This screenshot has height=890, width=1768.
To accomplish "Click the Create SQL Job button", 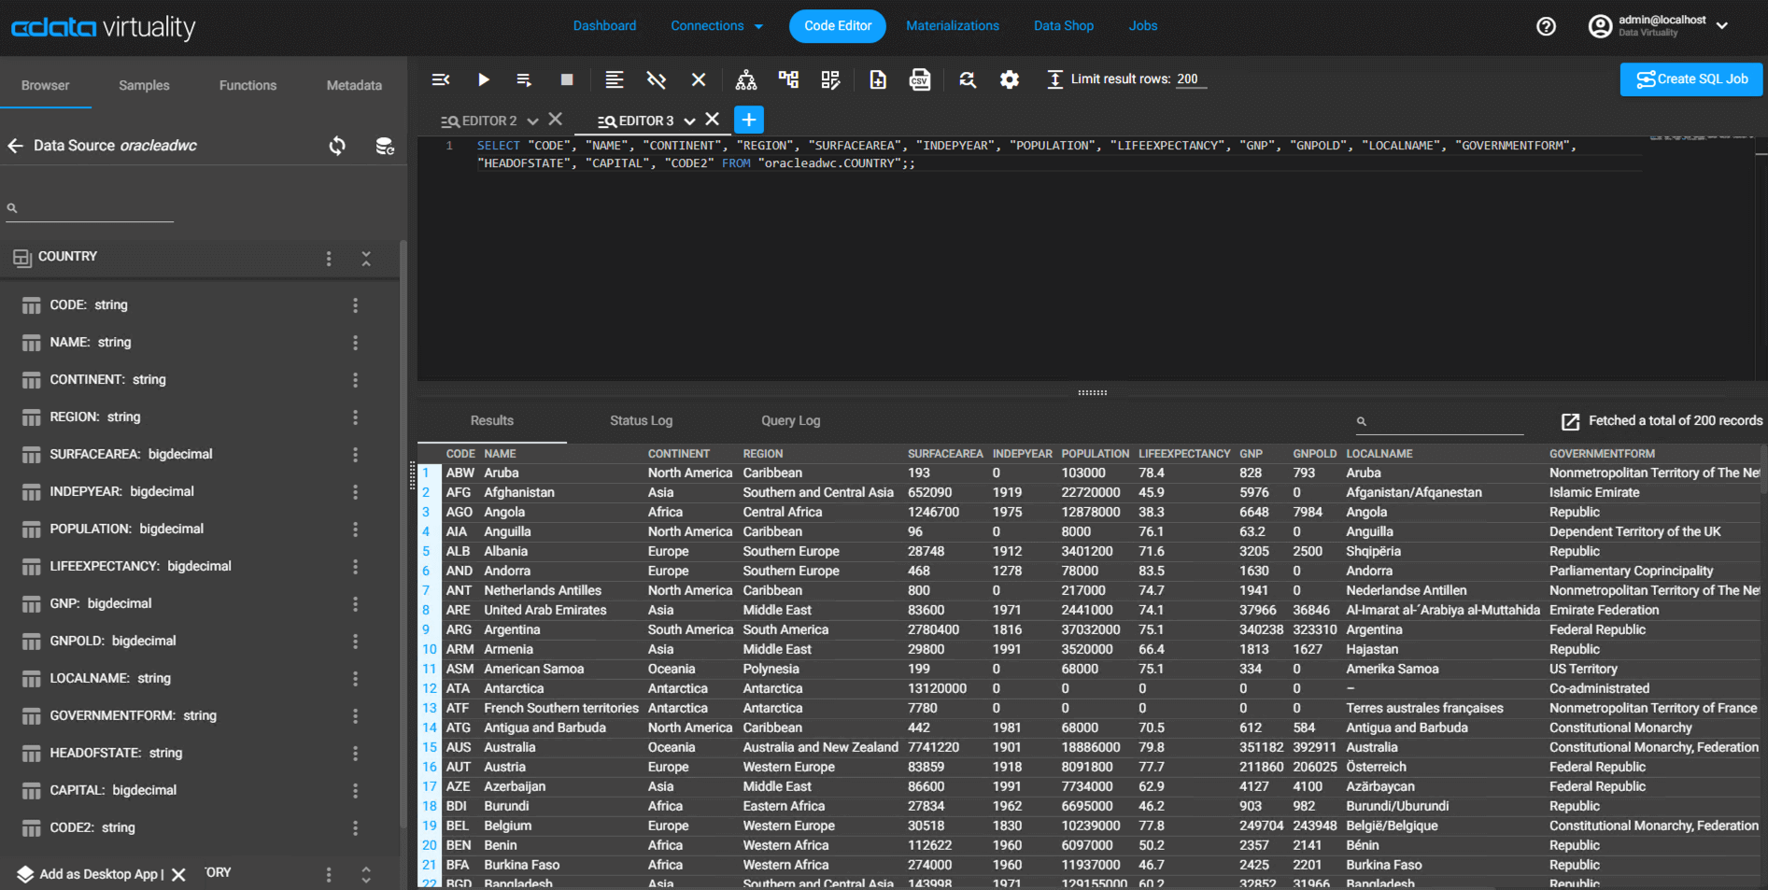I will (x=1690, y=79).
